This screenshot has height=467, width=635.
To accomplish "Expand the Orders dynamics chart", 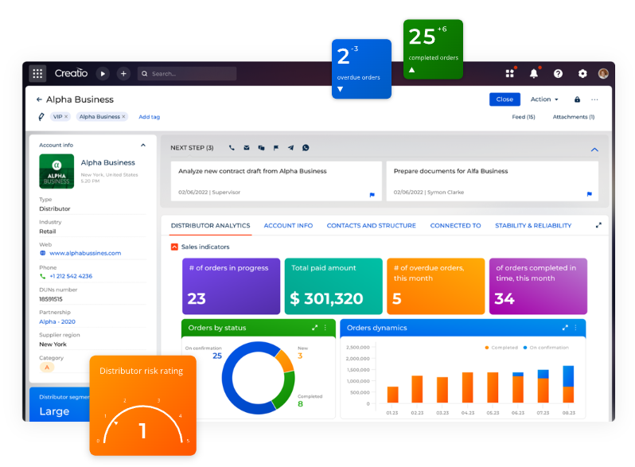I will point(565,328).
